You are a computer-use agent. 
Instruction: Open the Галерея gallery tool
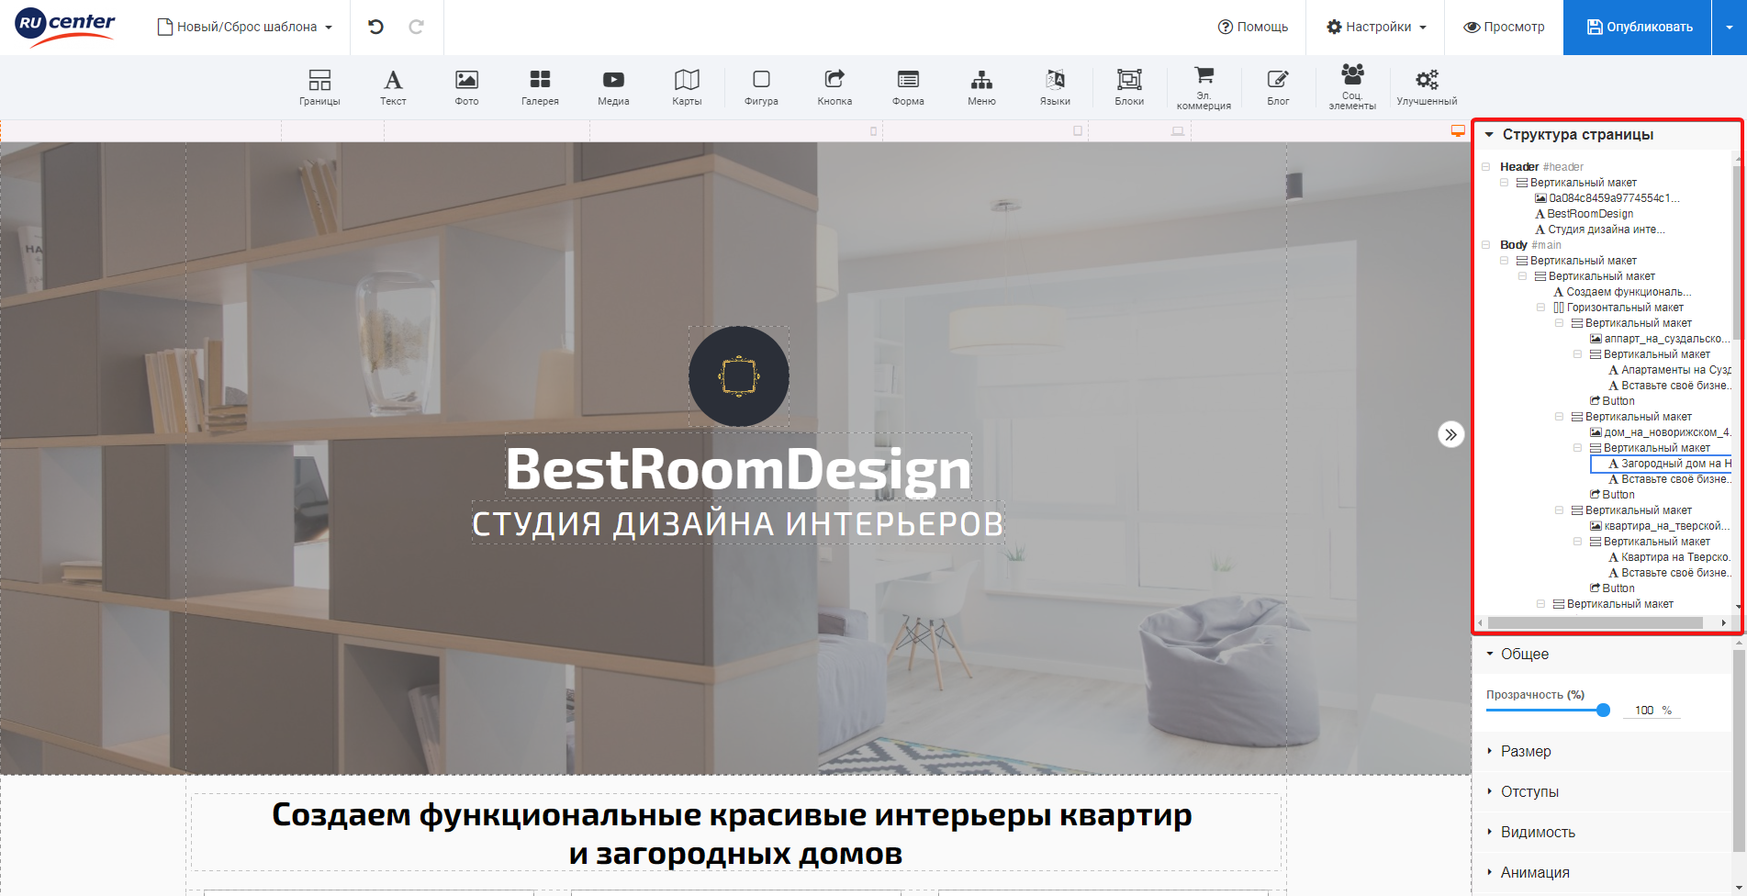(540, 88)
